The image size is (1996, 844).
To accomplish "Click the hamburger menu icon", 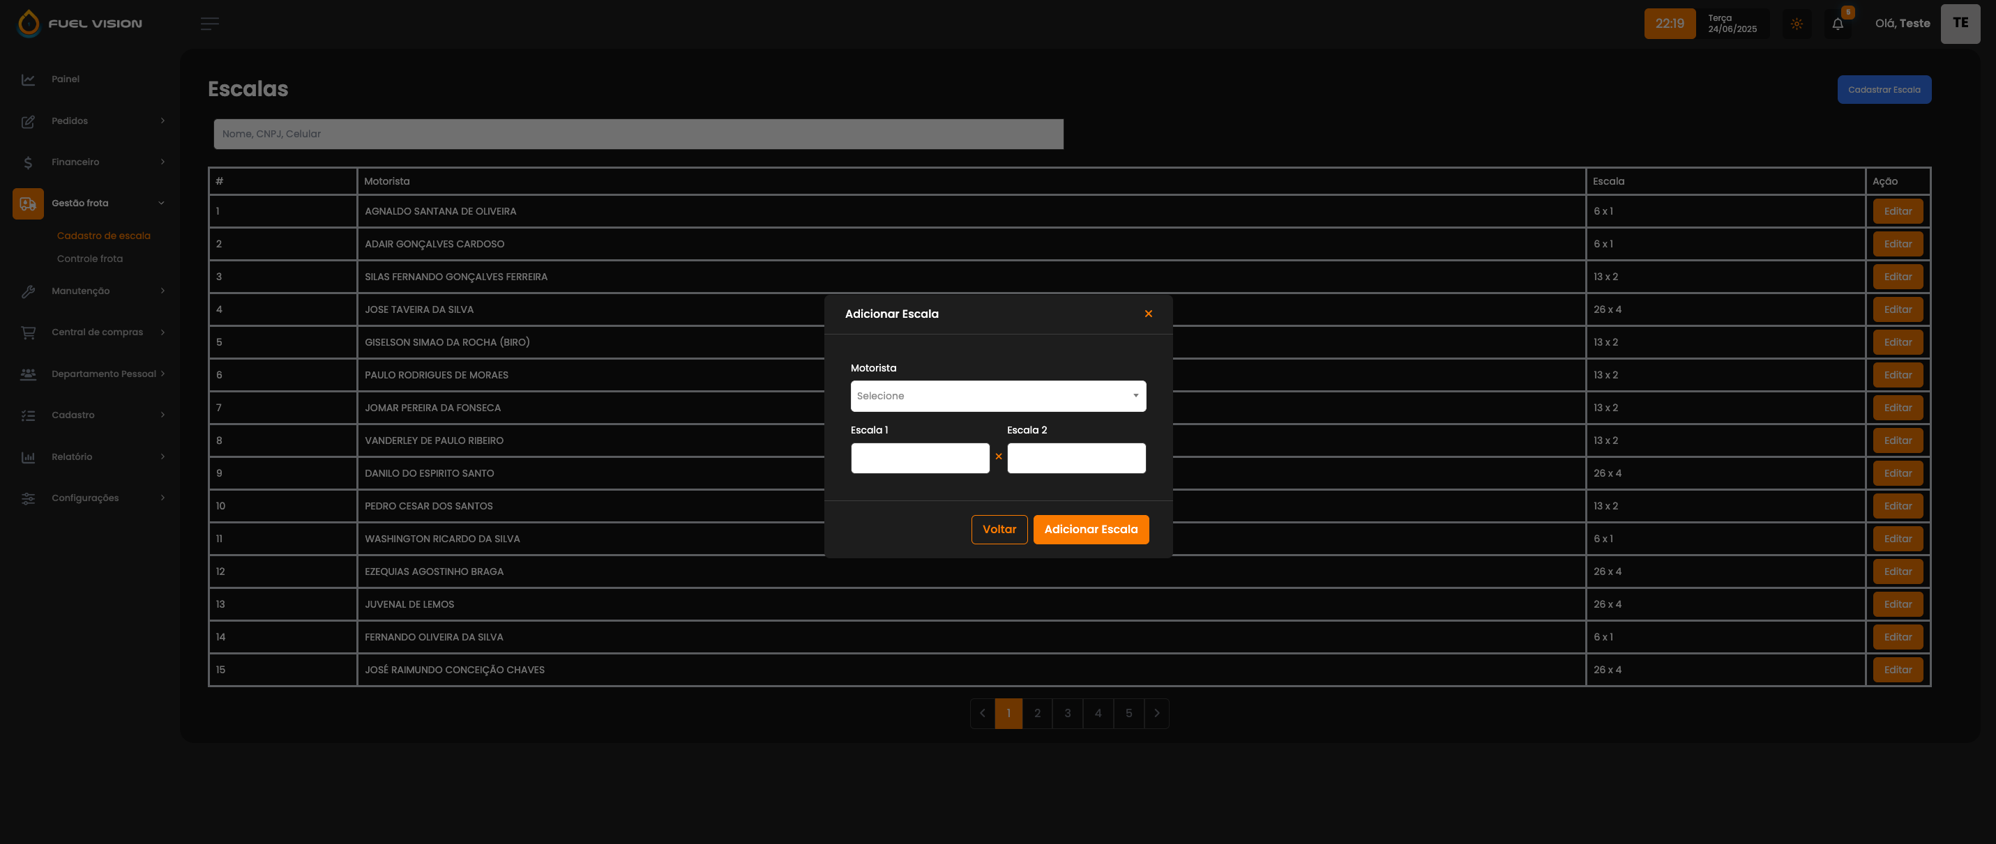I will [x=209, y=24].
